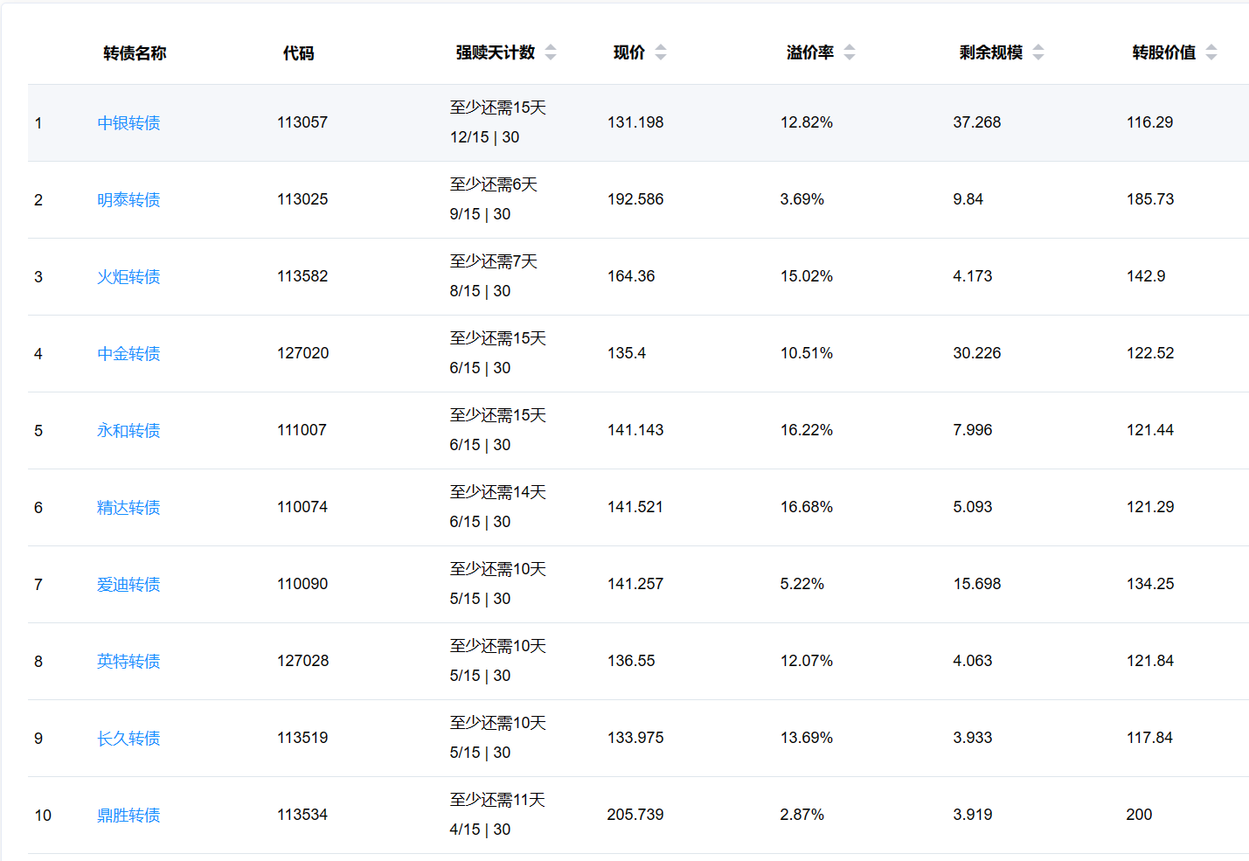Click the 火炬转债 link

click(x=128, y=277)
